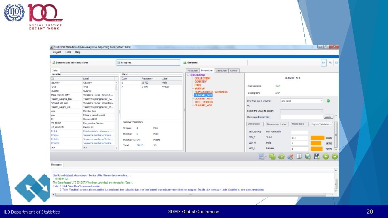Click the microdata field for Male row
Image resolution: width=388 pixels, height=218 pixels.
[299, 143]
